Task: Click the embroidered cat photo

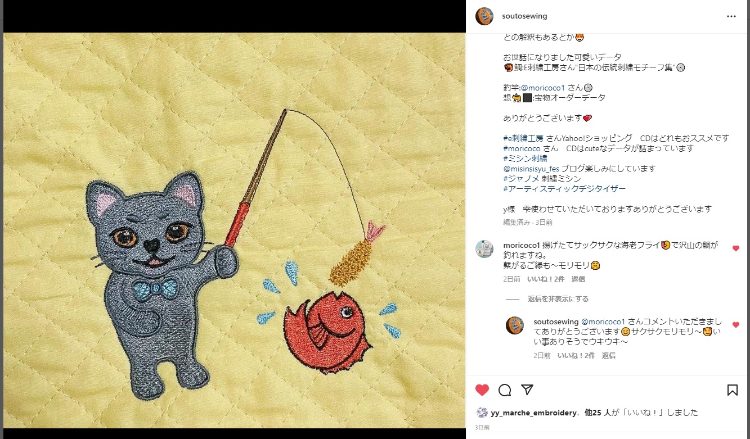Action: click(x=234, y=230)
